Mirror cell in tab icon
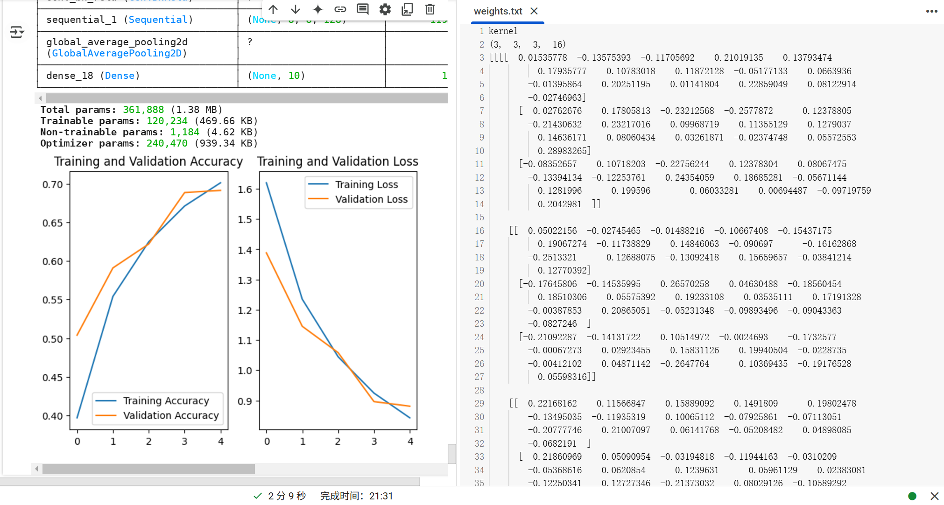This screenshot has width=944, height=505. (408, 9)
